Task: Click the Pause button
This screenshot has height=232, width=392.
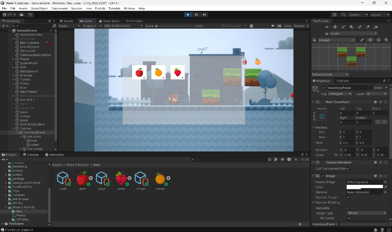Action: pyautogui.click(x=196, y=15)
